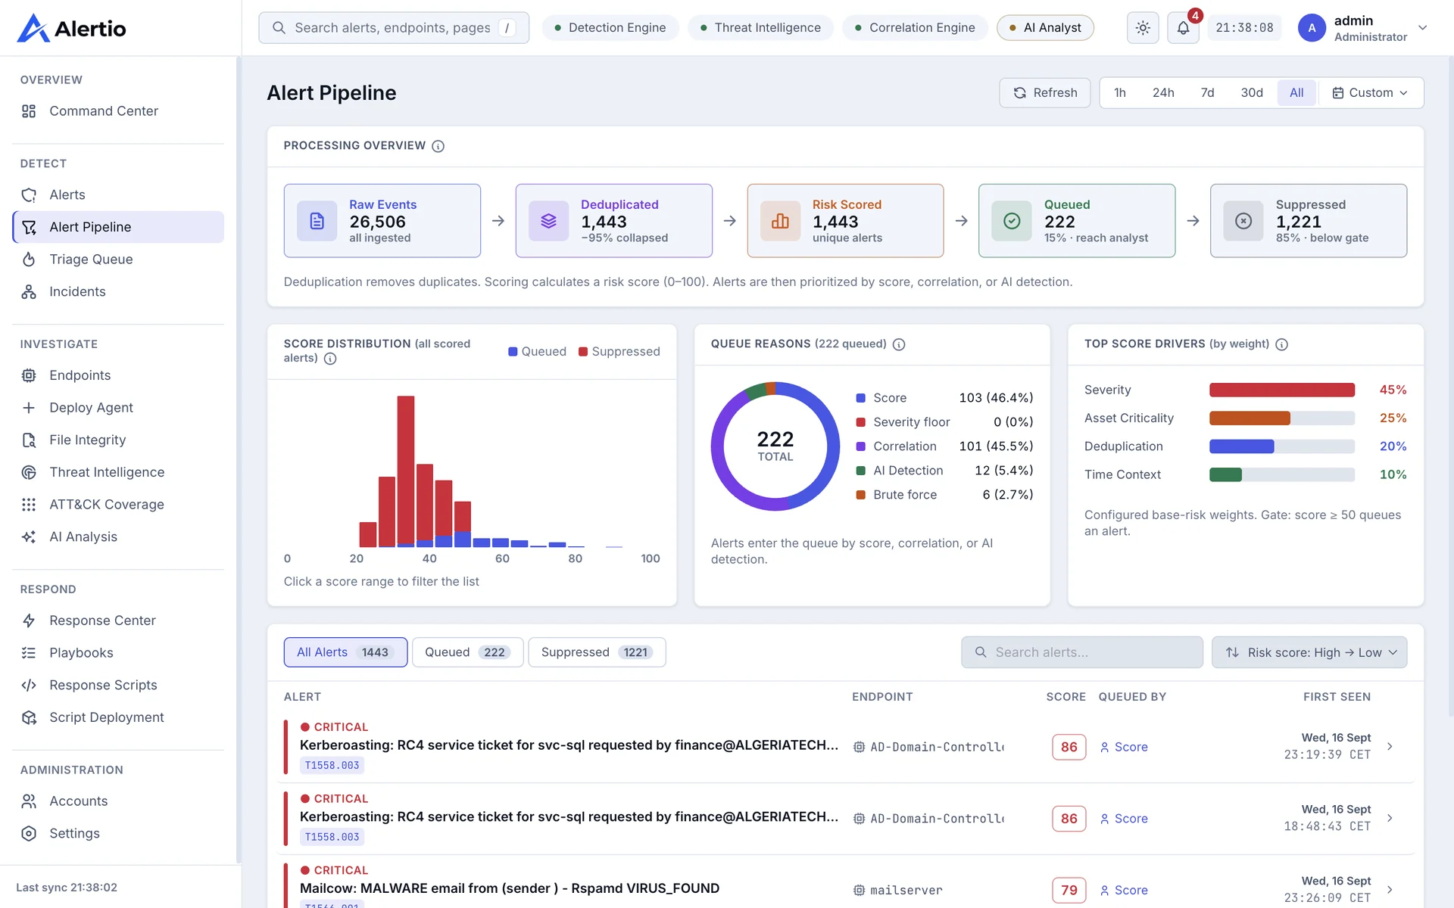Image resolution: width=1454 pixels, height=908 pixels.
Task: Expand the 18:48:43 Kerberoasting alert row chevron
Action: coord(1390,819)
